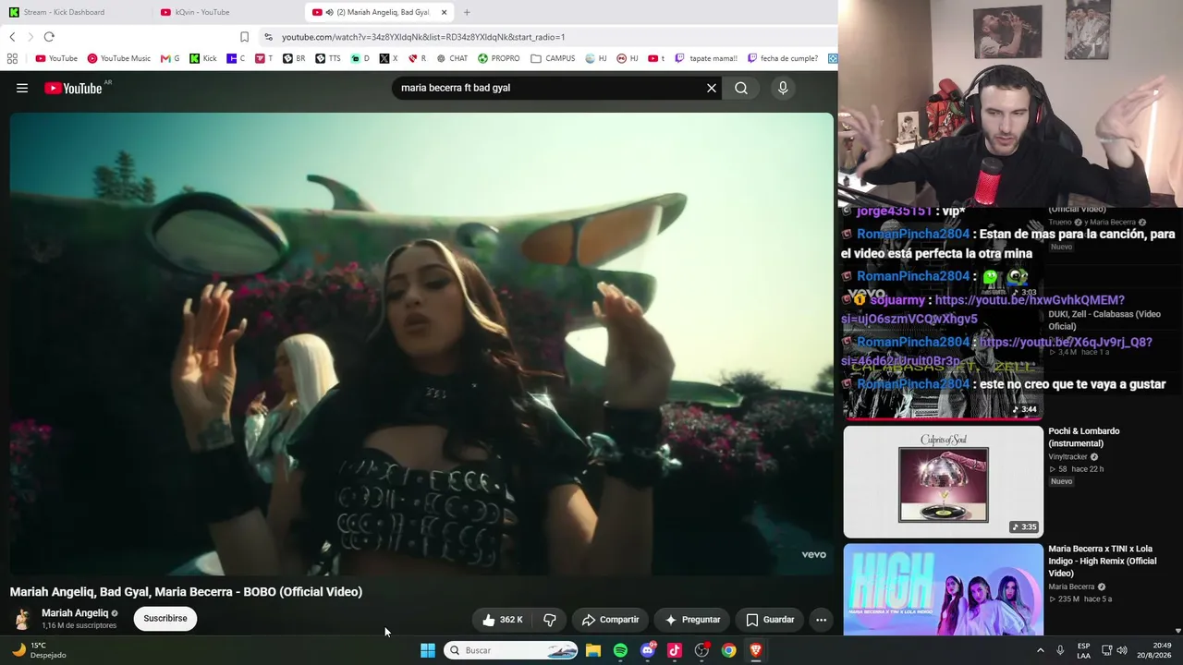
Task: Open the apps grid in bookmarks bar
Action: click(12, 58)
